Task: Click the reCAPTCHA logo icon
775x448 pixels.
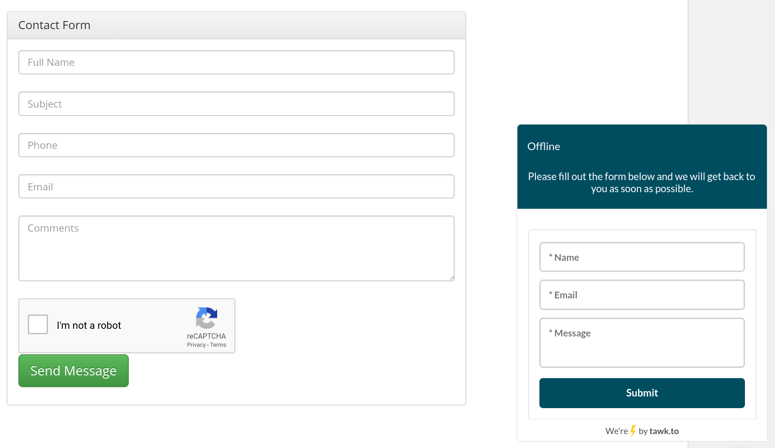Action: point(206,318)
